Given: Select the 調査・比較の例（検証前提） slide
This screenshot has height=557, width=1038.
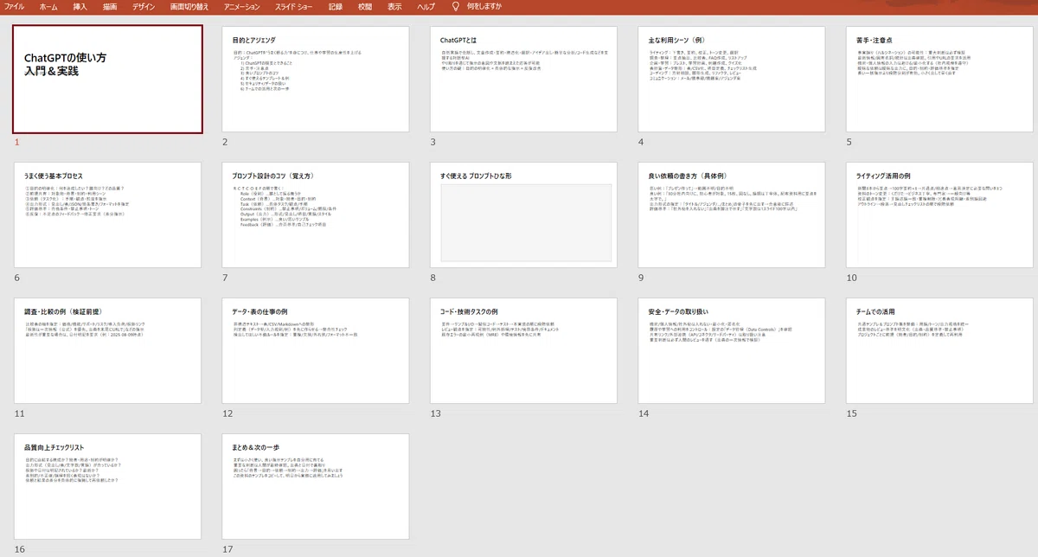Looking at the screenshot, I should point(108,350).
